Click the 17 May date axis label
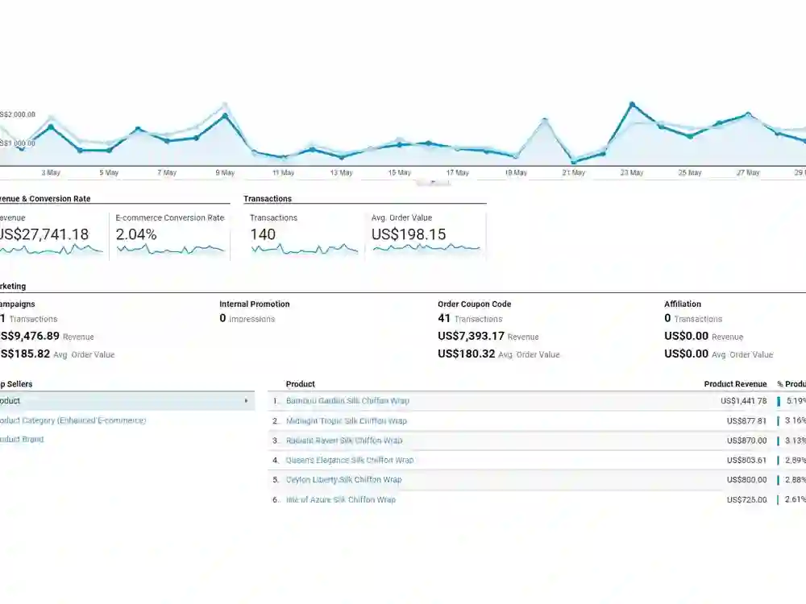This screenshot has width=806, height=604. 458,172
